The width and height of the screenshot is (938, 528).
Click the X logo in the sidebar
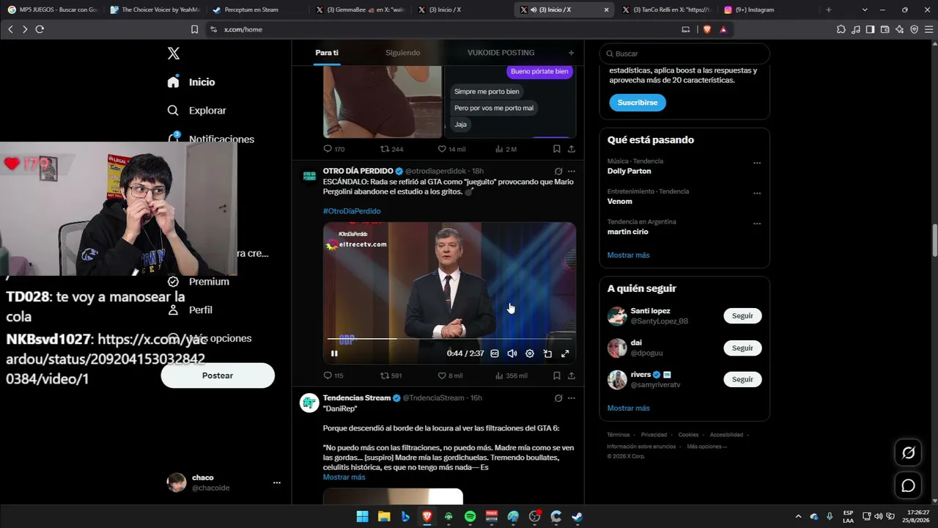174,54
